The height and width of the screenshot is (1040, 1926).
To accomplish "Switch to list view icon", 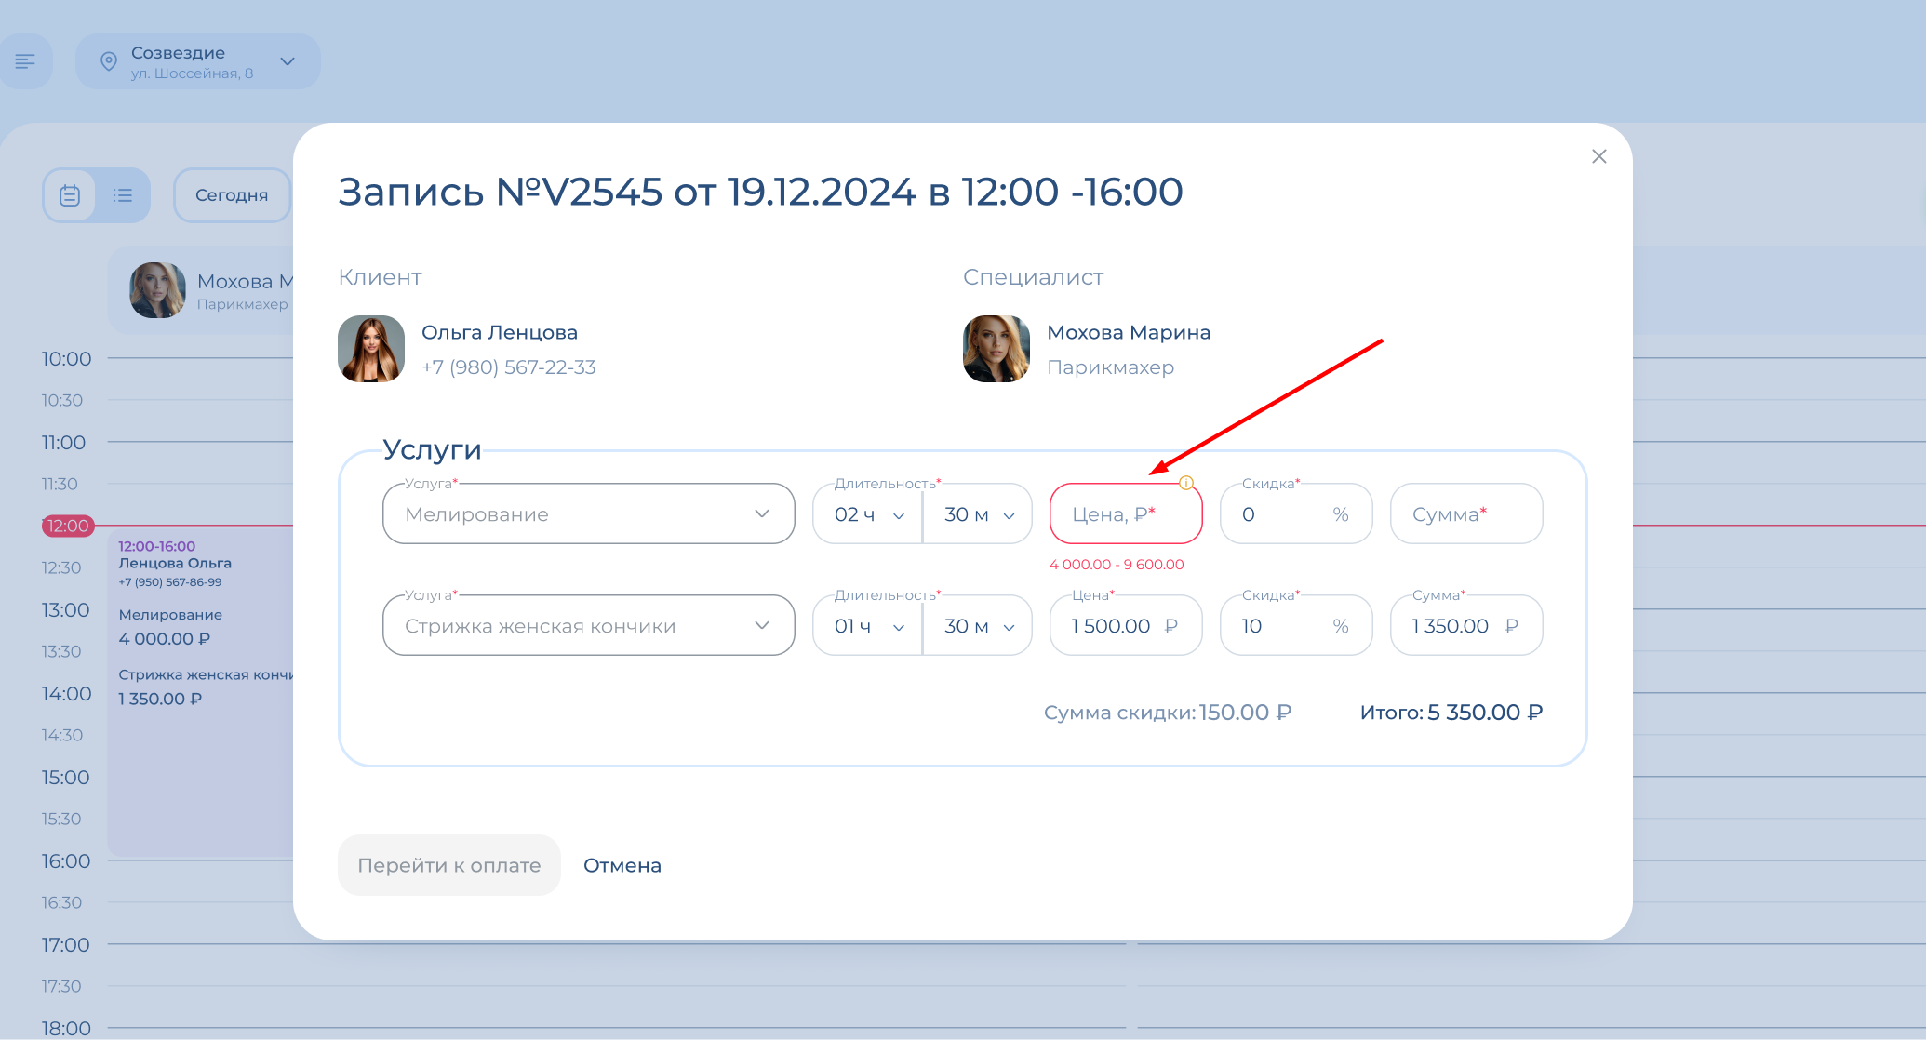I will click(123, 195).
